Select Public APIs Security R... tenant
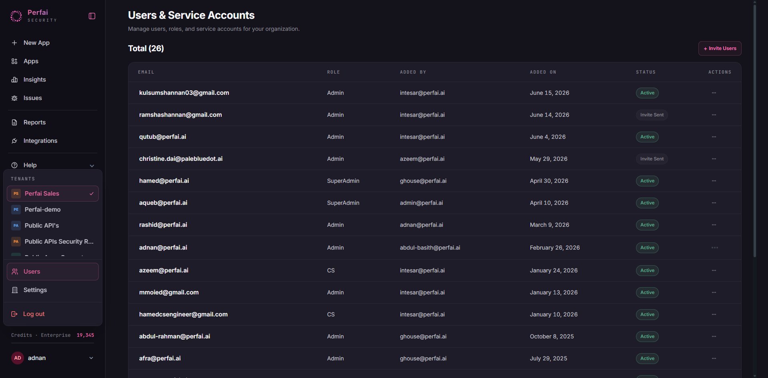 pos(53,242)
